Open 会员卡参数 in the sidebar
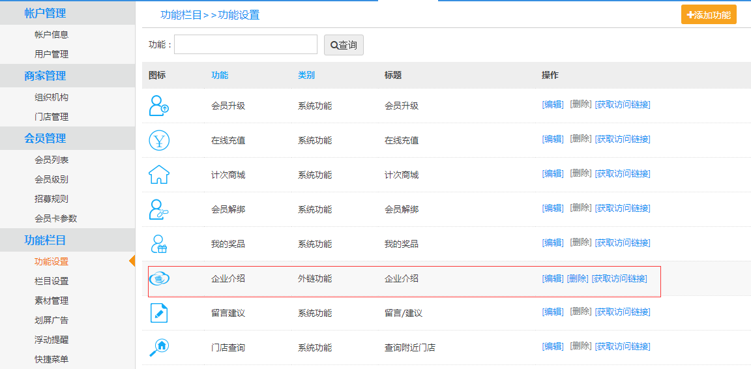751x369 pixels. point(55,218)
